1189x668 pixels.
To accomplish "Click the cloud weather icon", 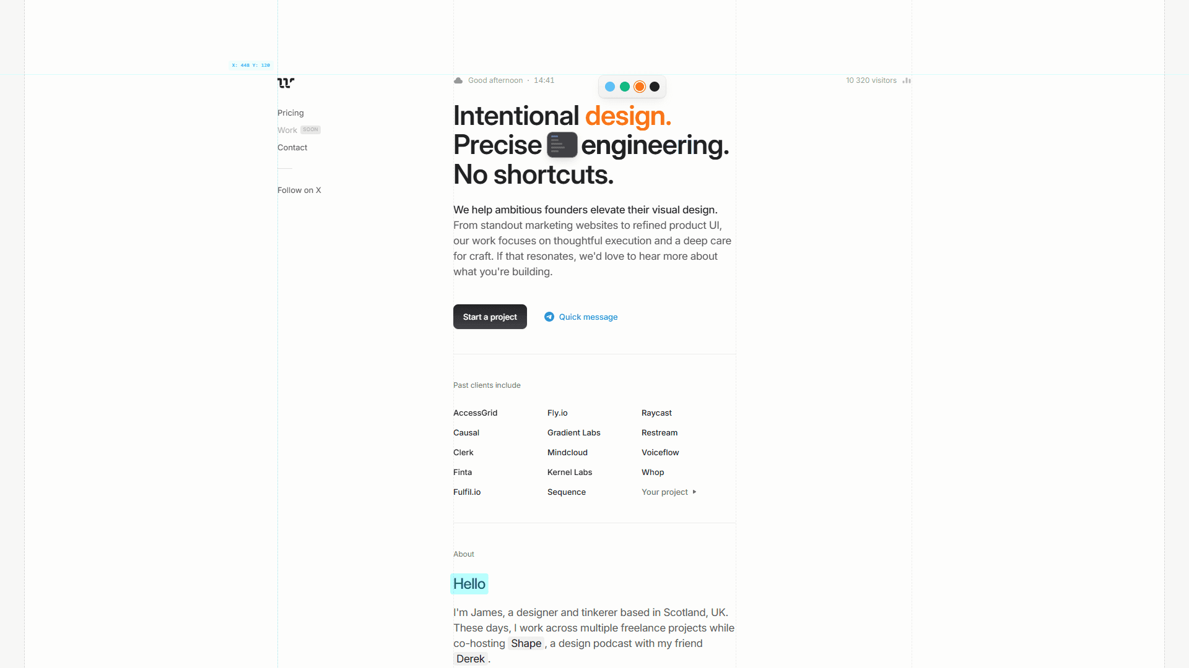I will (x=458, y=80).
